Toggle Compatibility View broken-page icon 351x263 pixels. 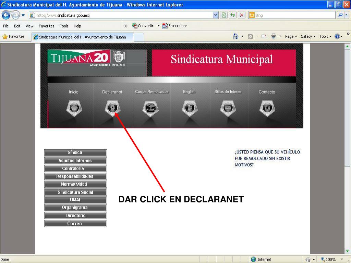[224, 15]
